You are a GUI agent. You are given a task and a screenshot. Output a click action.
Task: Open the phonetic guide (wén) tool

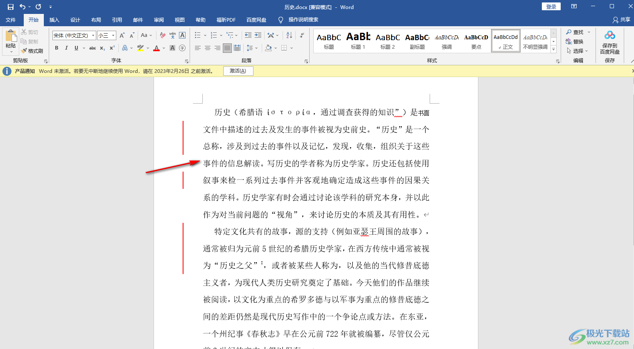172,36
